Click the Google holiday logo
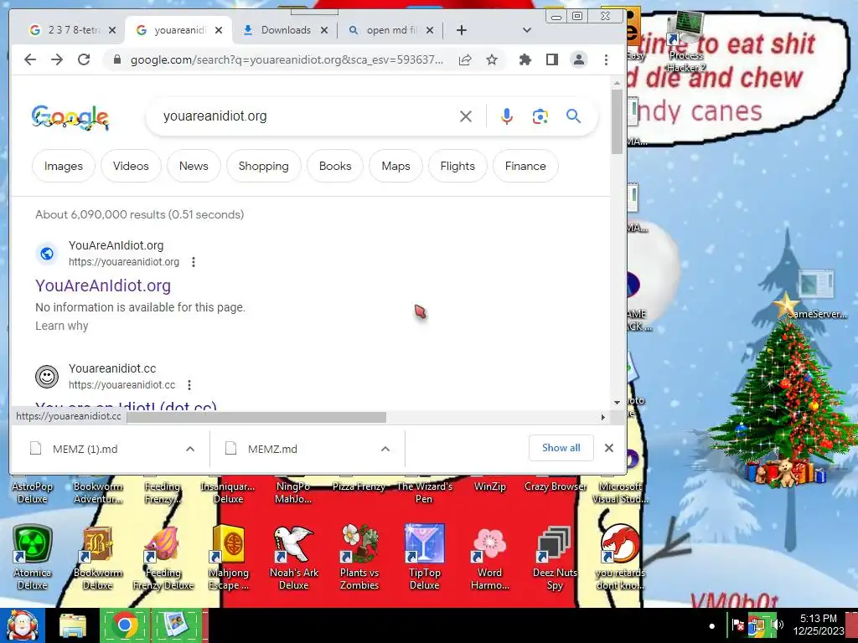Image resolution: width=858 pixels, height=643 pixels. (x=70, y=117)
